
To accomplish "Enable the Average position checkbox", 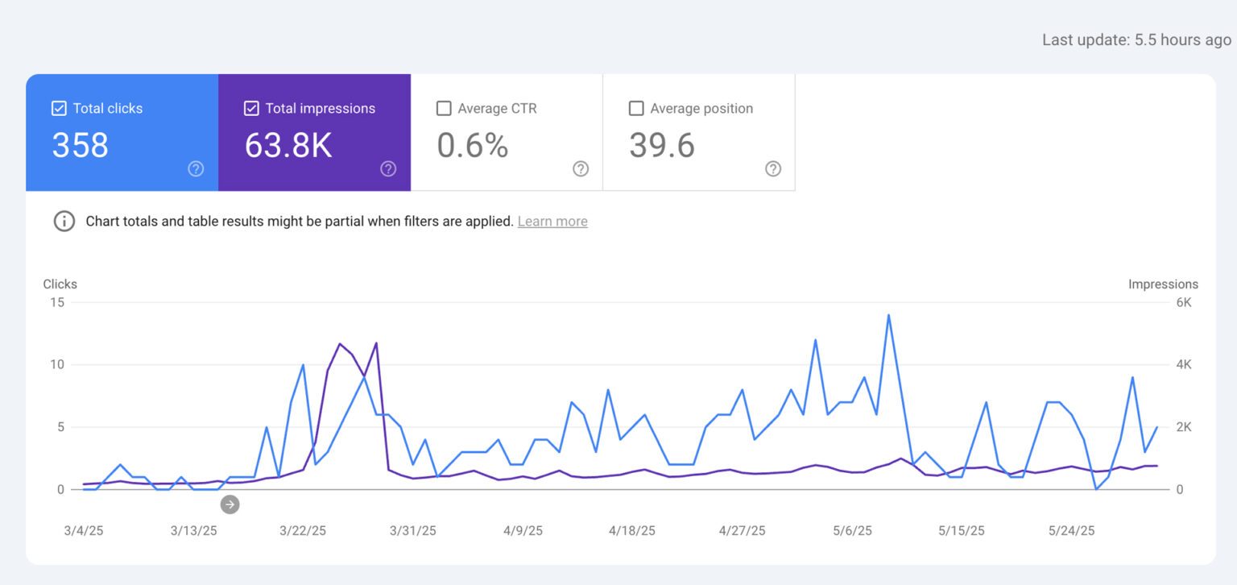I will (x=636, y=107).
